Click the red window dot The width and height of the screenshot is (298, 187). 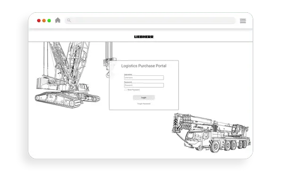(x=39, y=21)
